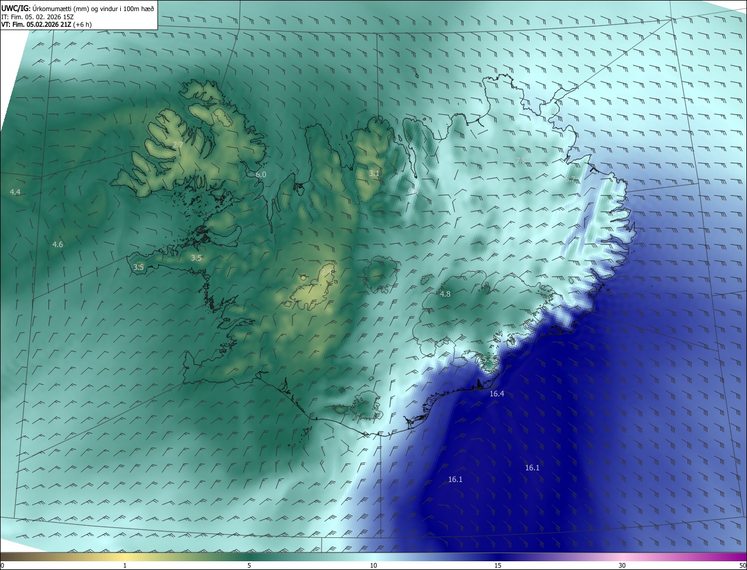Pick the 6.0 value label on the map
The image size is (747, 570).
coord(261,174)
